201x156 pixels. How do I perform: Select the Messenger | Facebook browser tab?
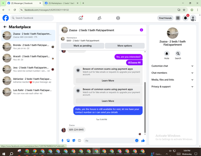[x=25, y=3]
